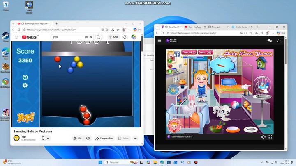
Task: Click the Salvar button under the video
Action: [x=123, y=139]
